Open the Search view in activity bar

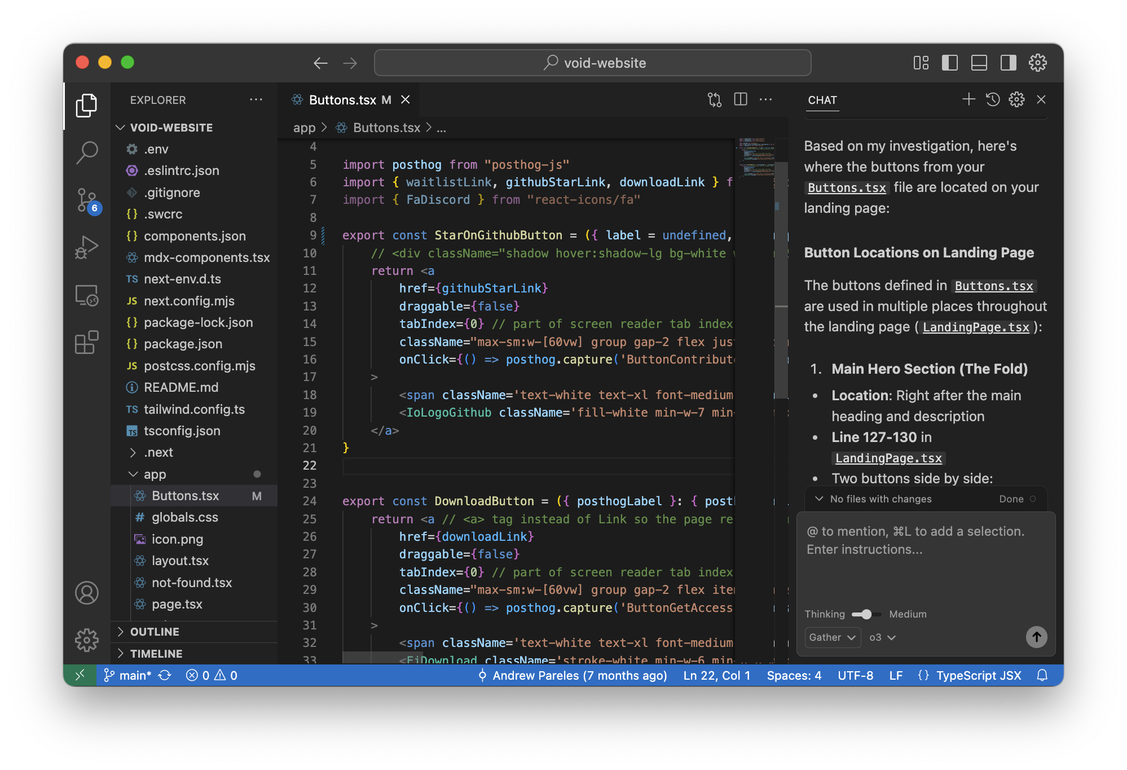tap(87, 152)
